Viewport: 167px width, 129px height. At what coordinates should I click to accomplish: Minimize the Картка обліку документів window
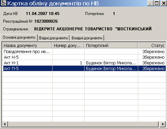tap(150, 3)
